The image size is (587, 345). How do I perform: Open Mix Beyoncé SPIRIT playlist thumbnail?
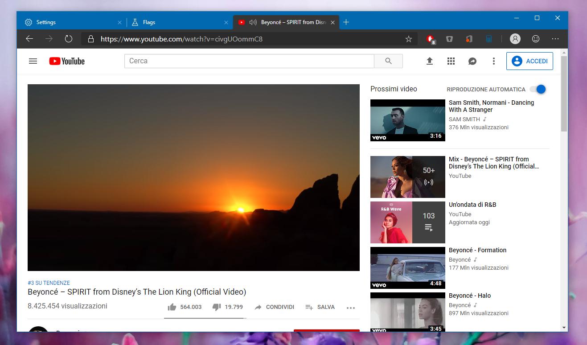point(408,177)
